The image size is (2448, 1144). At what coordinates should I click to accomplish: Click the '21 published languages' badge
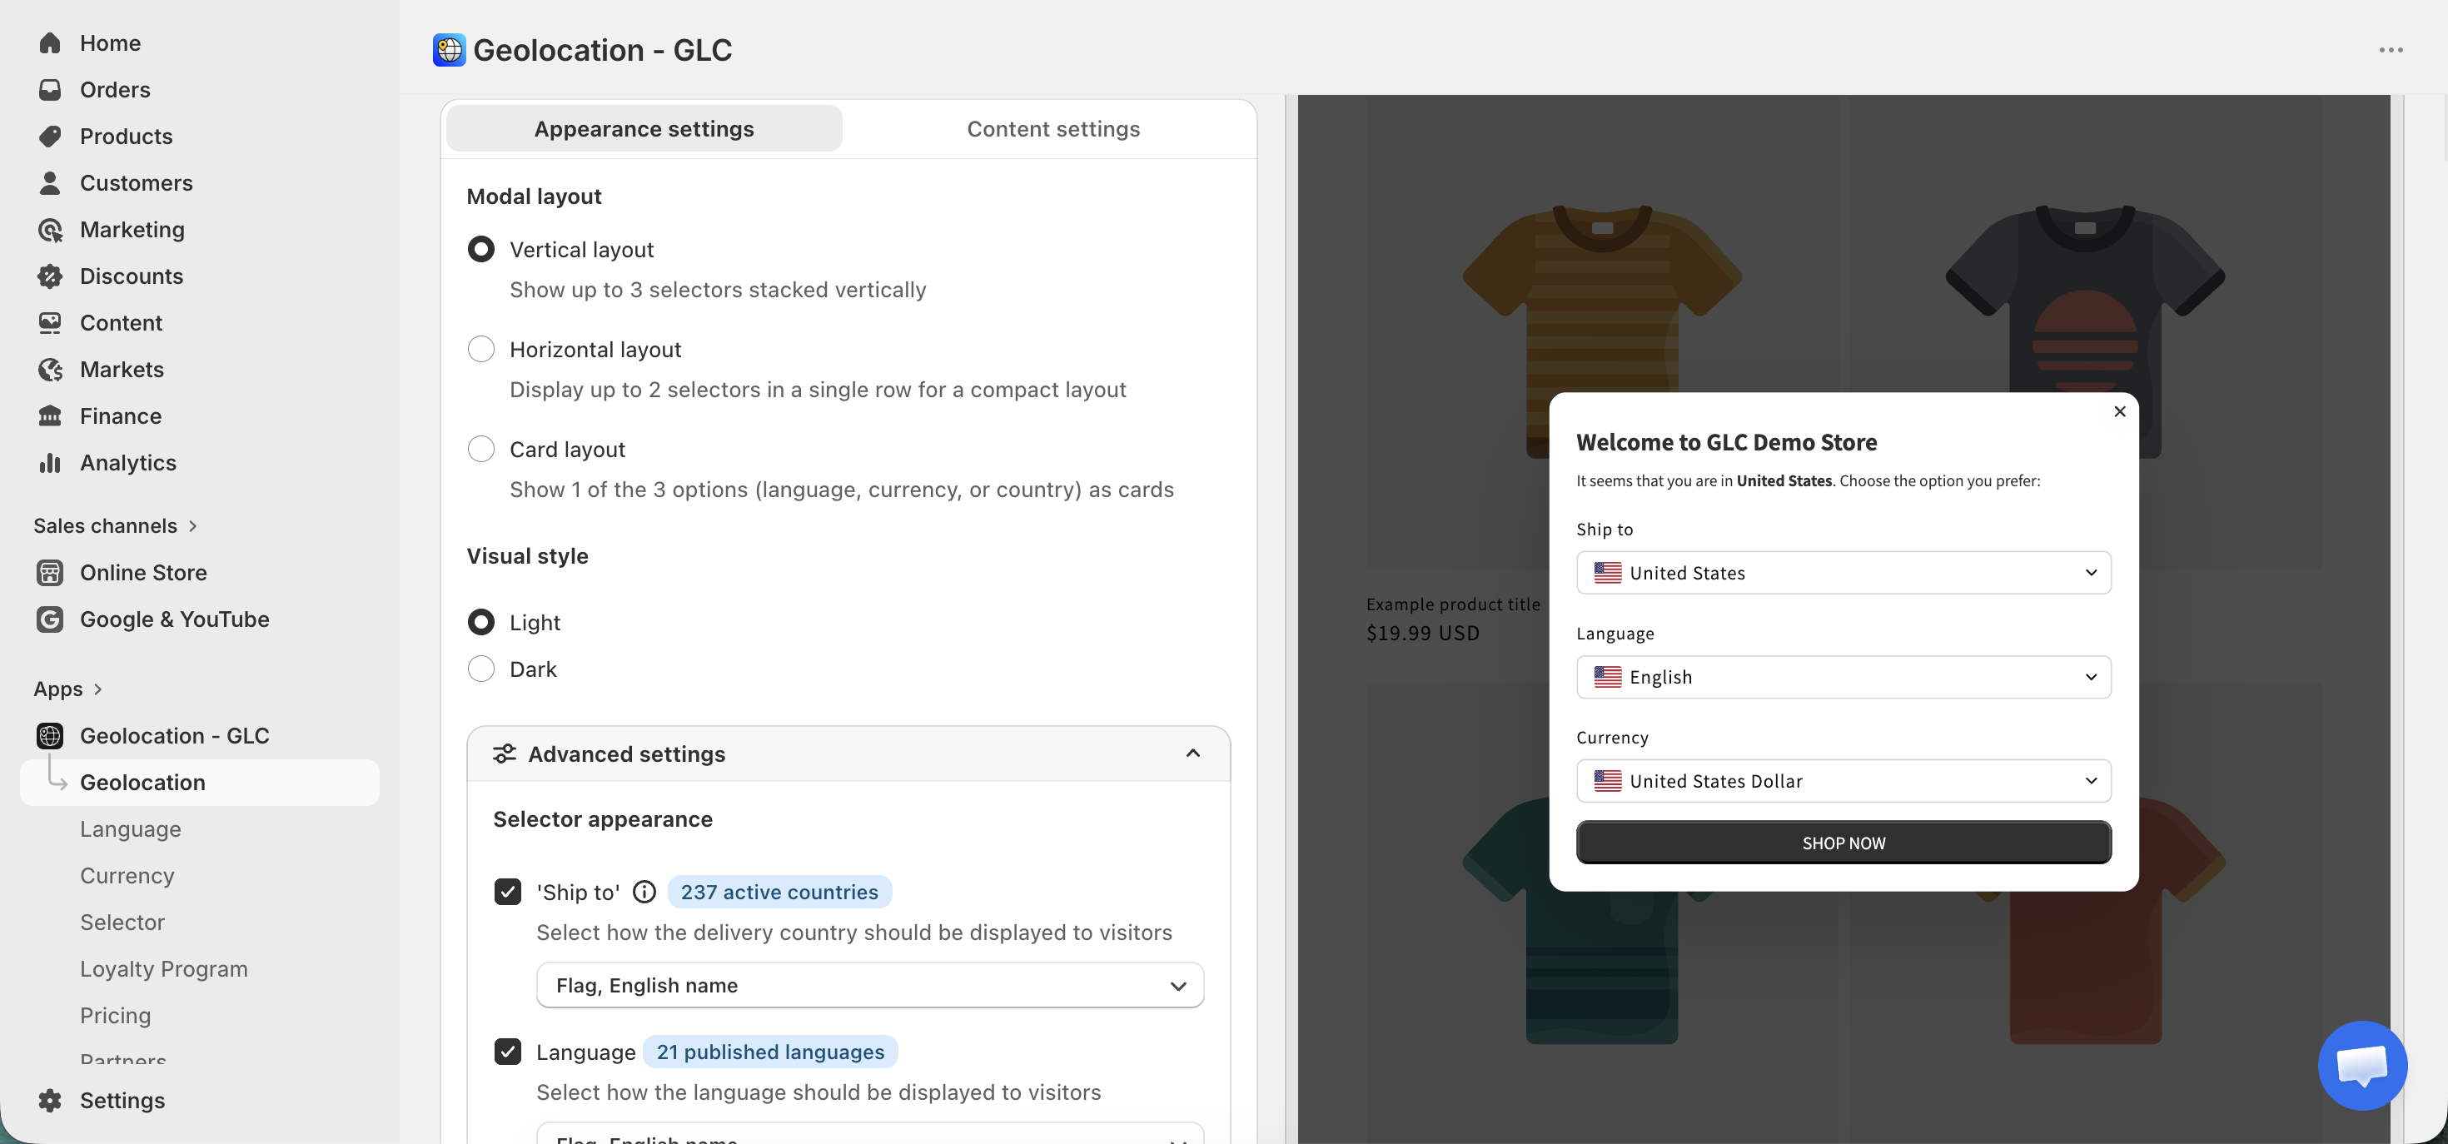[x=771, y=1051]
